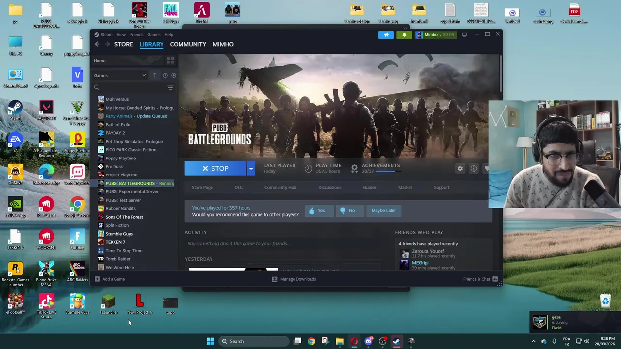621x349 pixels.
Task: Open the View menu
Action: 121,35
